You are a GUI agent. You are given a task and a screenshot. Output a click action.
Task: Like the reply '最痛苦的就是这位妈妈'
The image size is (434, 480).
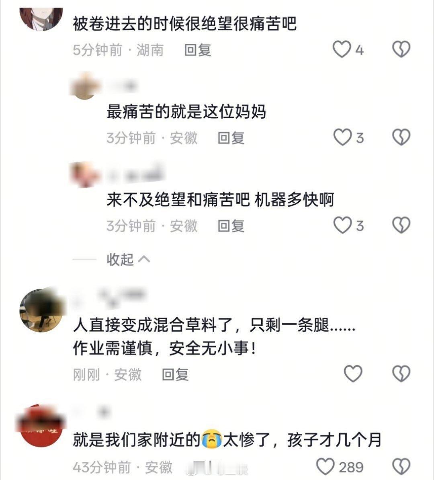click(342, 137)
